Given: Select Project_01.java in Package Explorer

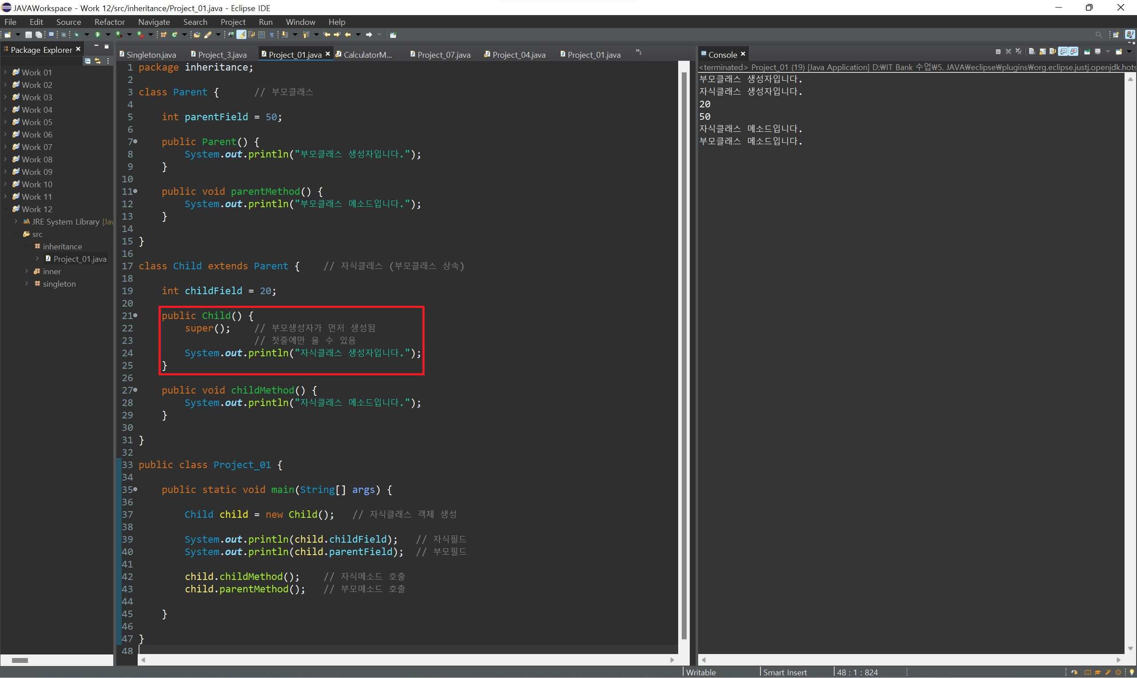Looking at the screenshot, I should (x=80, y=259).
